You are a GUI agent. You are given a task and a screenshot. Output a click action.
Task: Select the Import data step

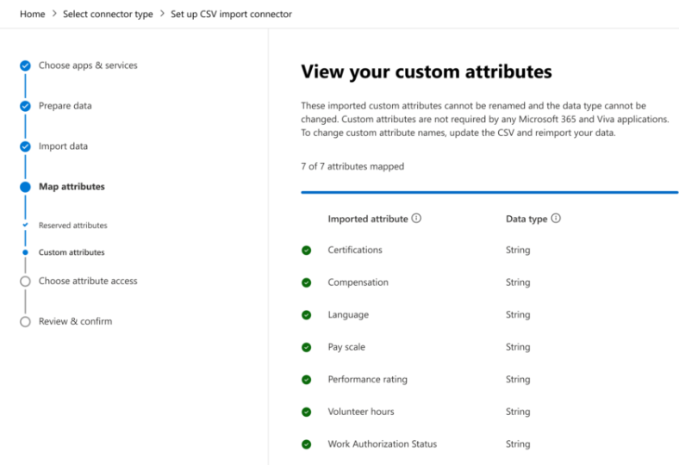[x=63, y=146]
